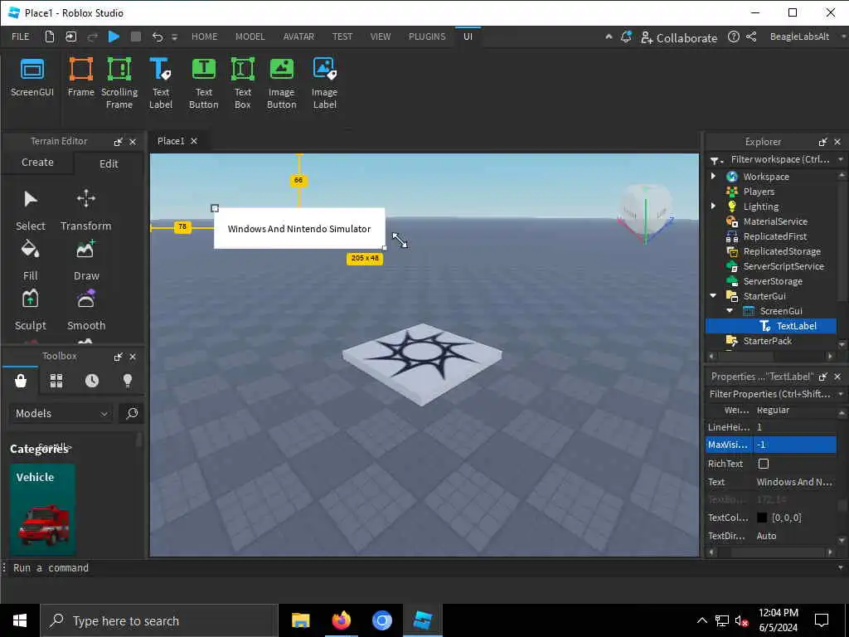Open the Toolbox Marketplace tab

coord(21,381)
